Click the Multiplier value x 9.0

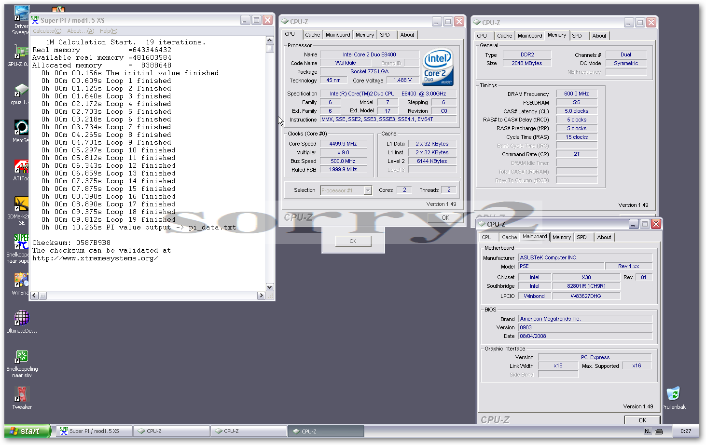coord(343,152)
